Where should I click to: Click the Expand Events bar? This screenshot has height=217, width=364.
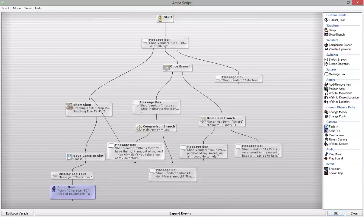pyautogui.click(x=180, y=213)
